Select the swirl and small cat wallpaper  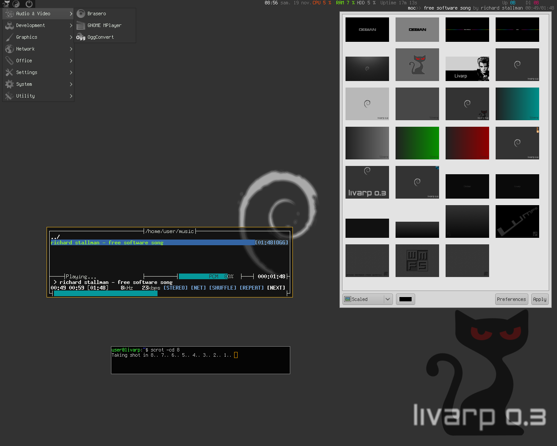click(467, 104)
